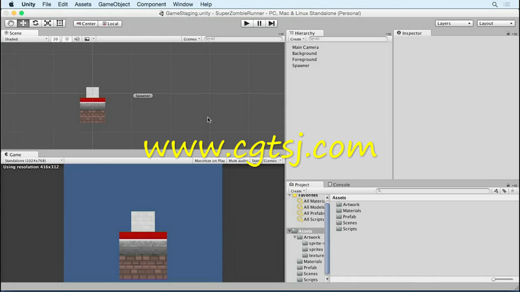This screenshot has height=292, width=520.
Task: Toggle pivot Center button
Action: 86,23
